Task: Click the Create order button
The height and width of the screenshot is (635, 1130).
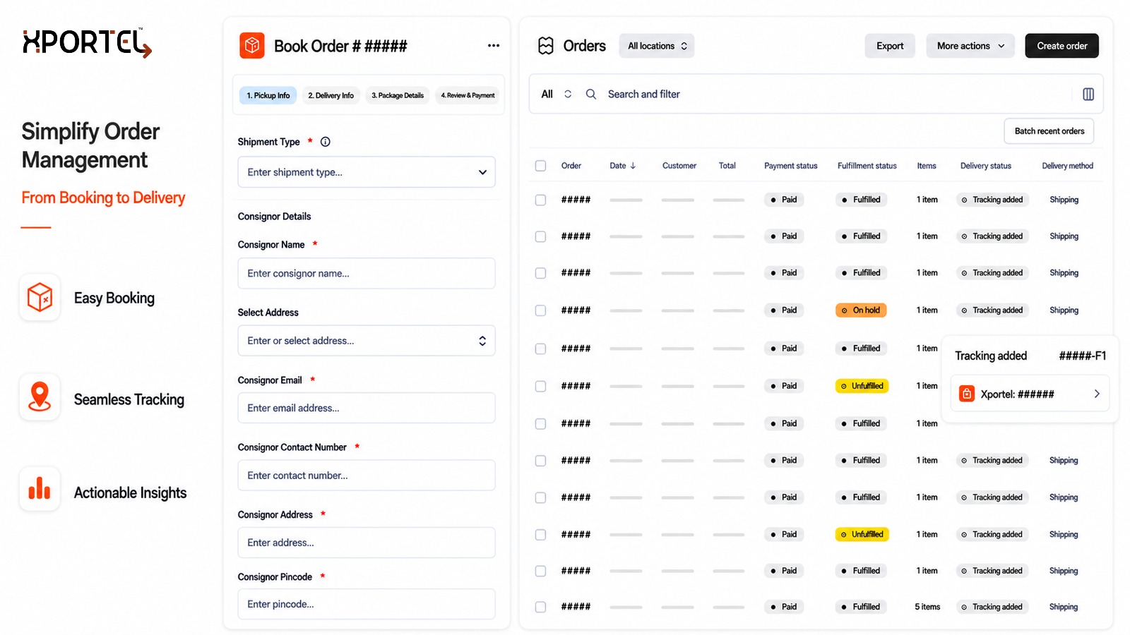Action: (x=1061, y=46)
